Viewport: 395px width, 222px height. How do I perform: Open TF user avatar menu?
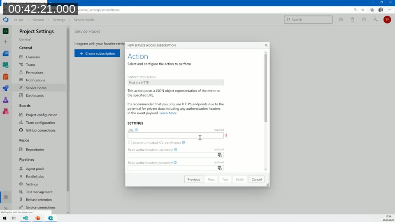click(x=387, y=20)
